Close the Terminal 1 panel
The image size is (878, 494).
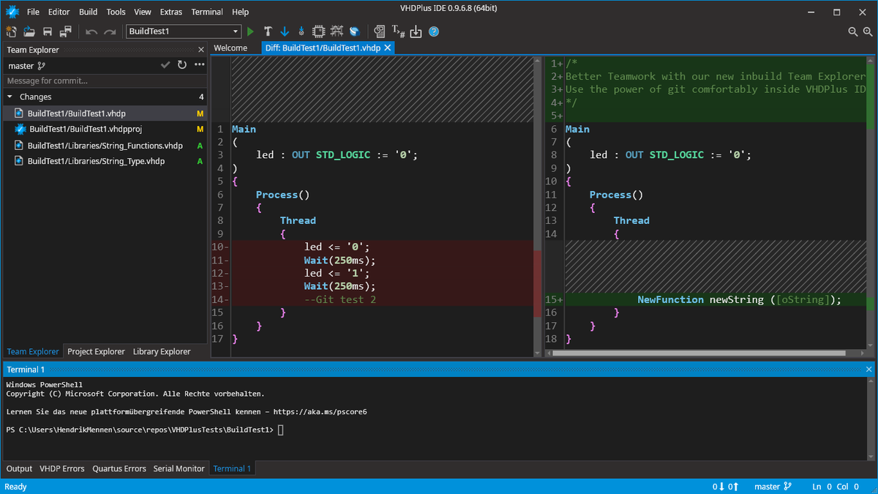pyautogui.click(x=868, y=370)
